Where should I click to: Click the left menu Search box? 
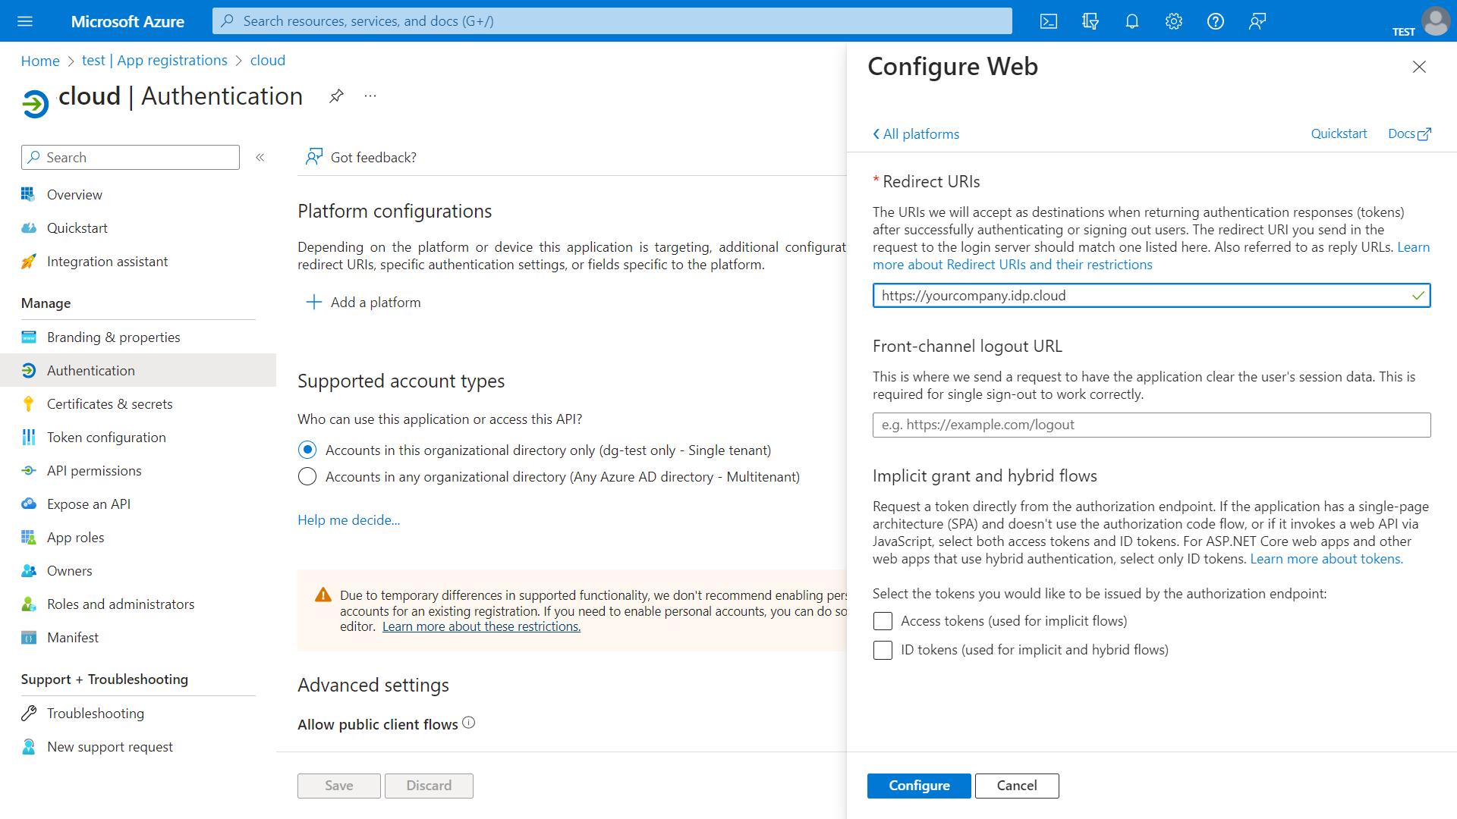(x=131, y=158)
